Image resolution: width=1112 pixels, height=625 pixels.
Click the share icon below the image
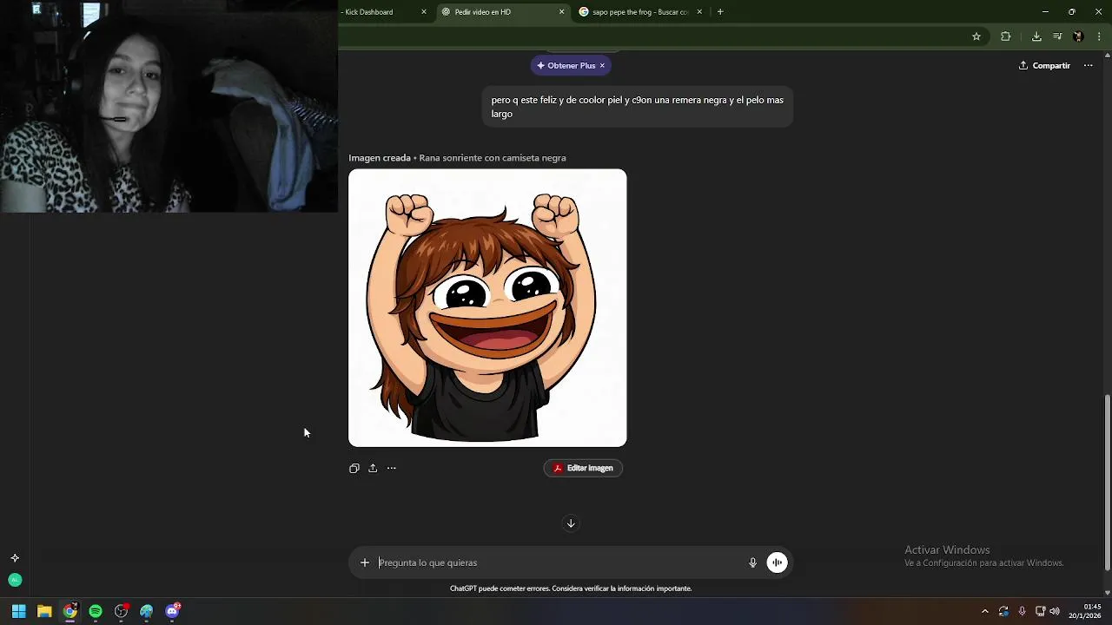[x=373, y=468]
